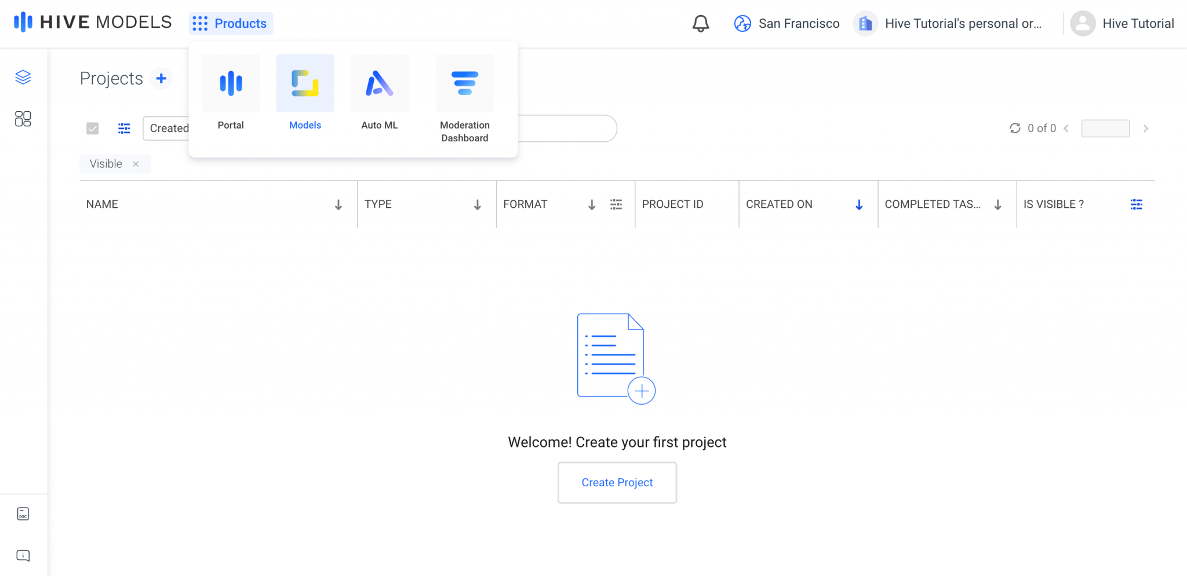Toggle the select-all checkbox above the table
Viewport: 1187px width, 576px height.
point(92,128)
